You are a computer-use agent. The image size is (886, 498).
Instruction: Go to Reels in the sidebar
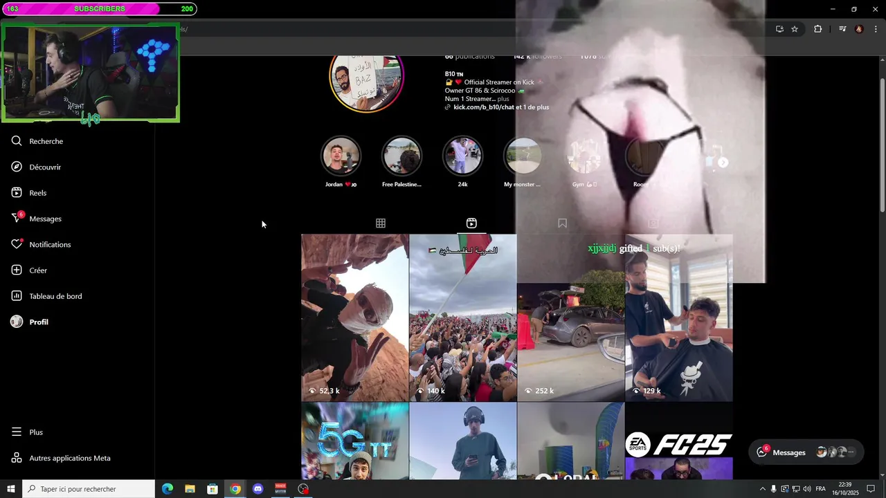click(29, 193)
